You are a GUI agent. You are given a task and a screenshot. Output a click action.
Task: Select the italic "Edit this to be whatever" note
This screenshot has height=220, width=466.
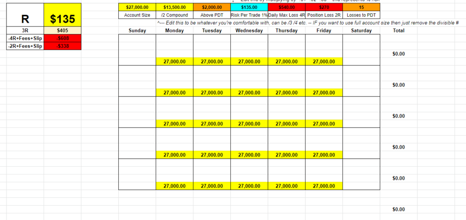(307, 23)
